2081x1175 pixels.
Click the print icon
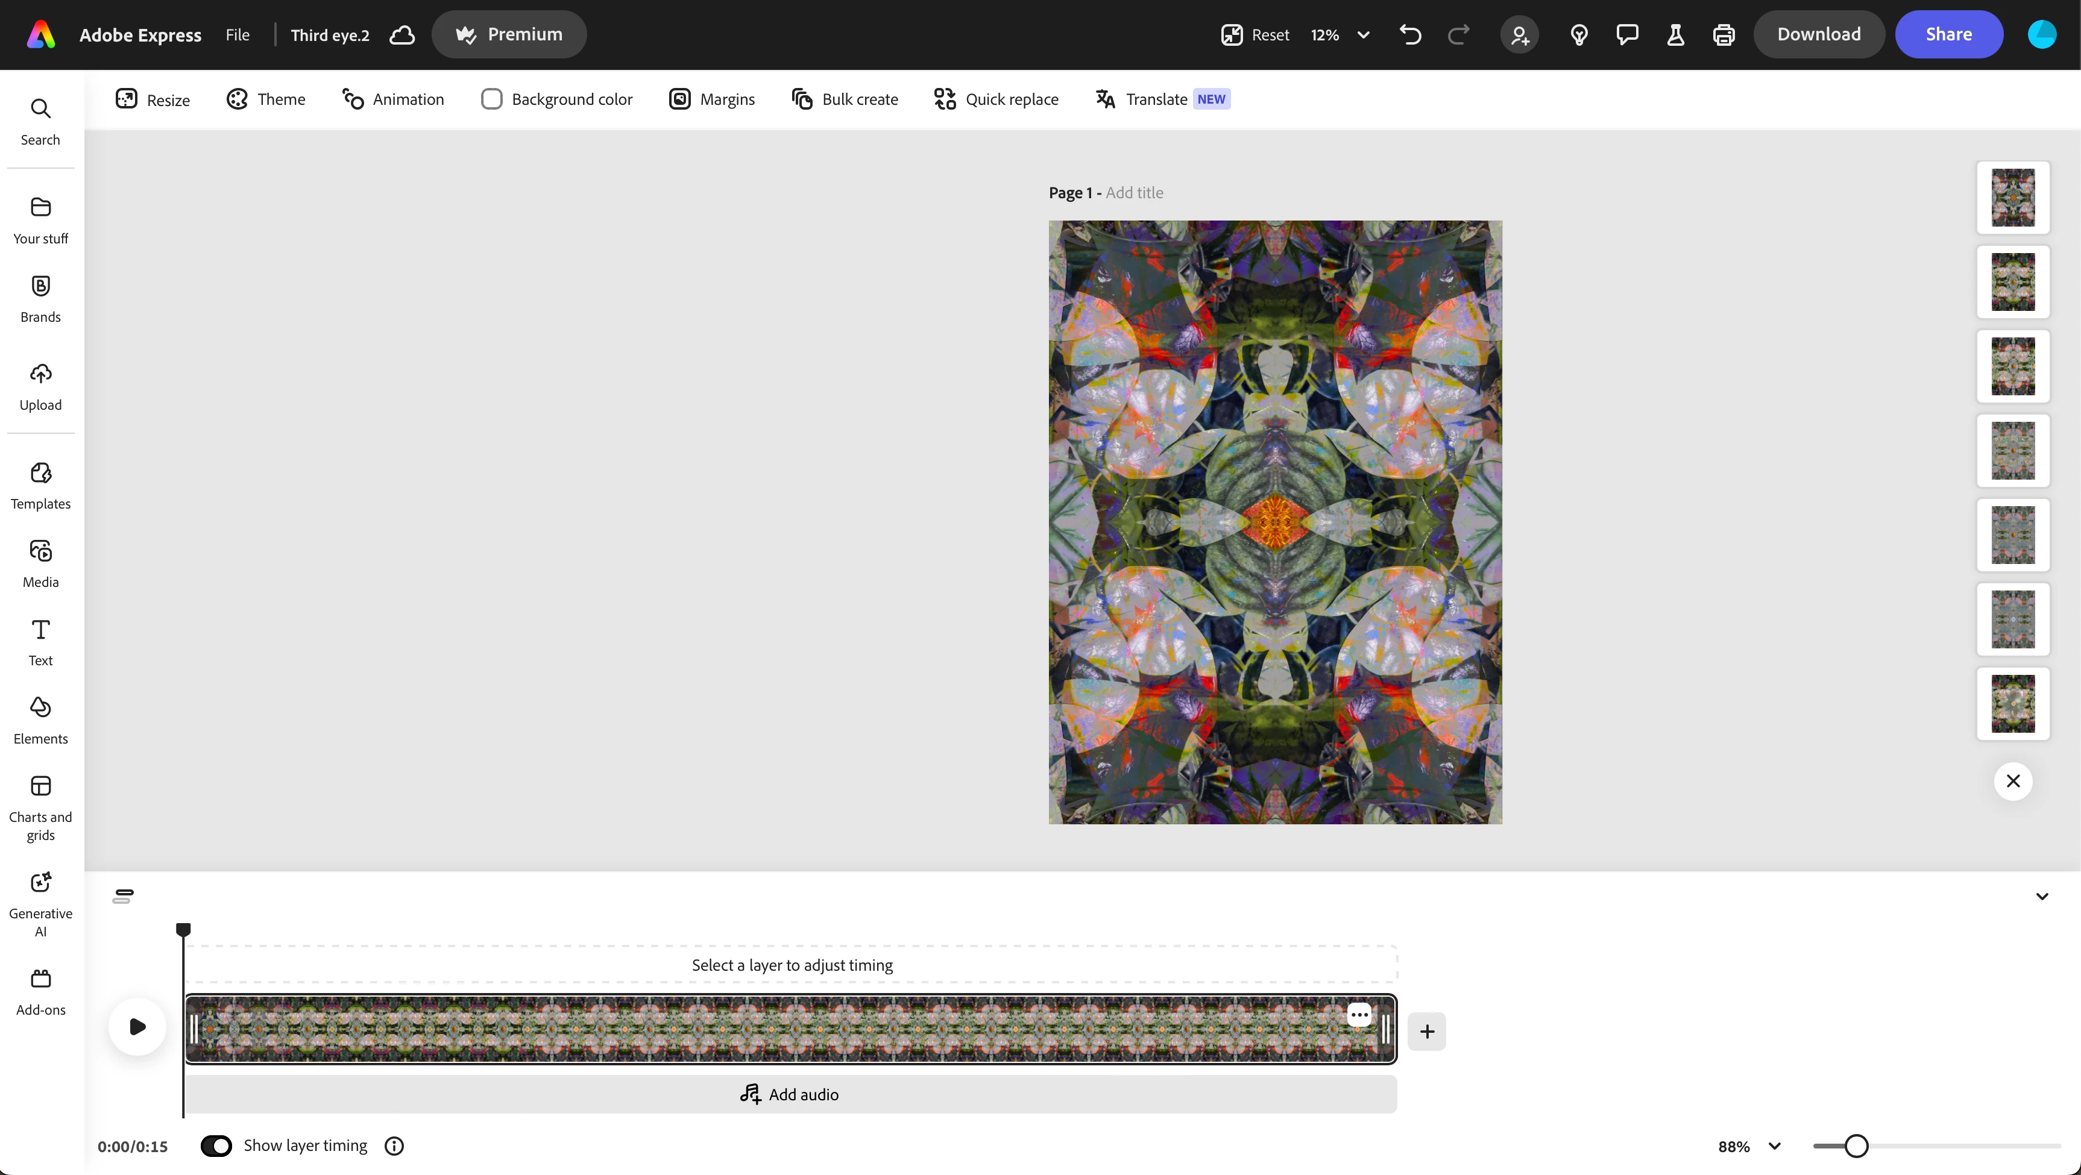click(1724, 35)
